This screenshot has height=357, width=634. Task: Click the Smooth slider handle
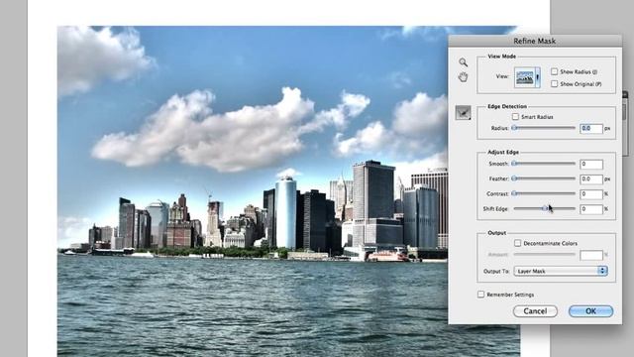pos(514,164)
